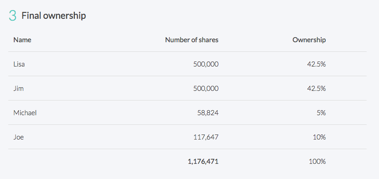
Task: Click Joe's 10% ownership value
Action: point(319,137)
